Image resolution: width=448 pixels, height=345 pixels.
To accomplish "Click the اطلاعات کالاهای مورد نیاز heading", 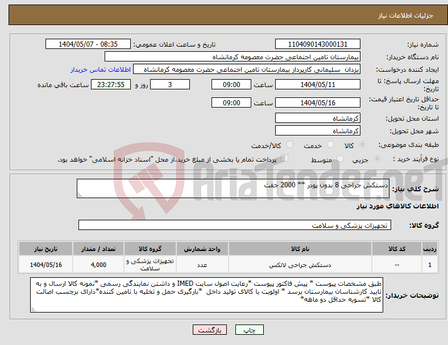I will coord(397,206).
